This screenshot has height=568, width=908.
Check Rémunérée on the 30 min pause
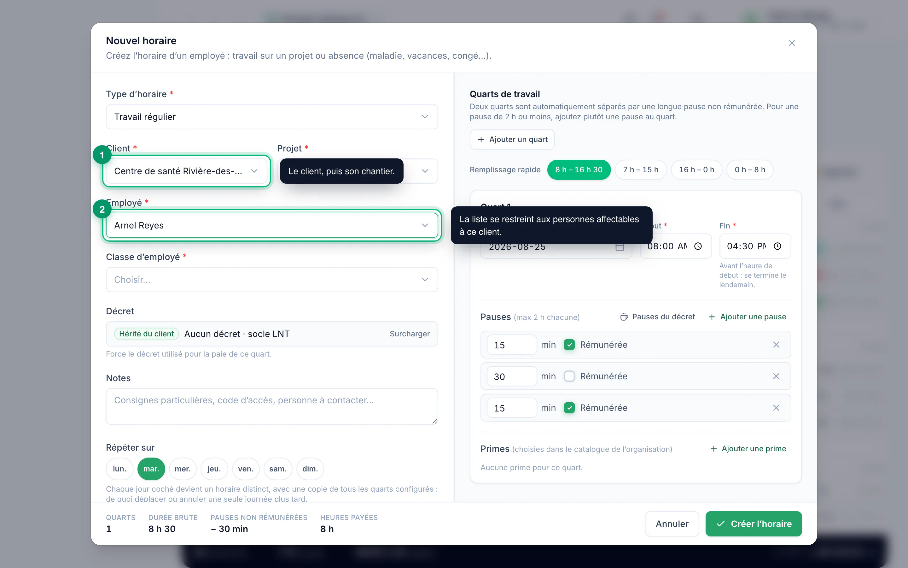pyautogui.click(x=569, y=376)
